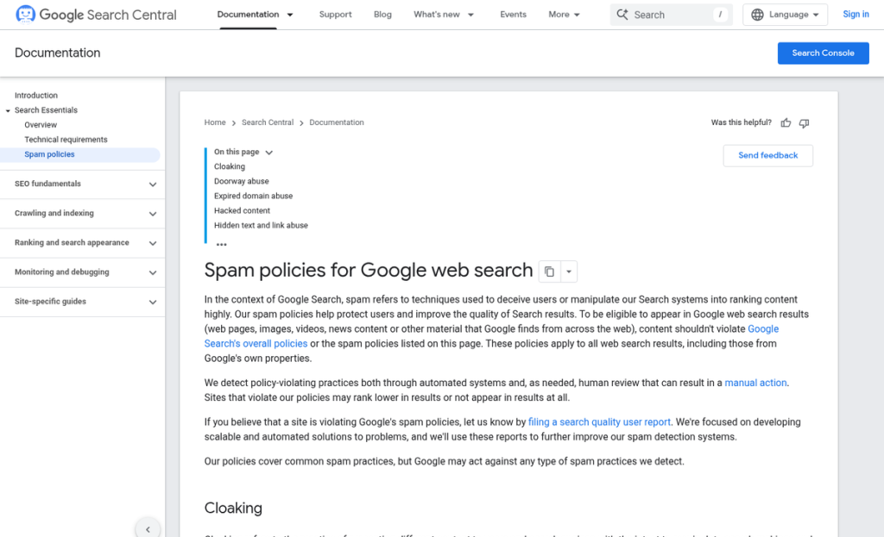Screen dimensions: 884x537
Task: Expand Monitoring and debugging section
Action: (x=153, y=272)
